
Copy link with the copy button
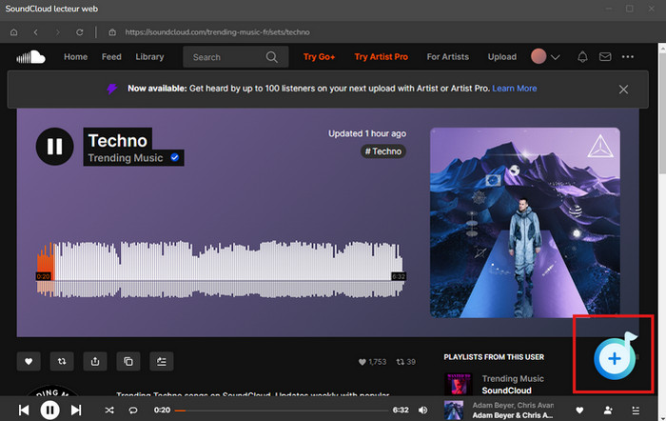pos(128,361)
